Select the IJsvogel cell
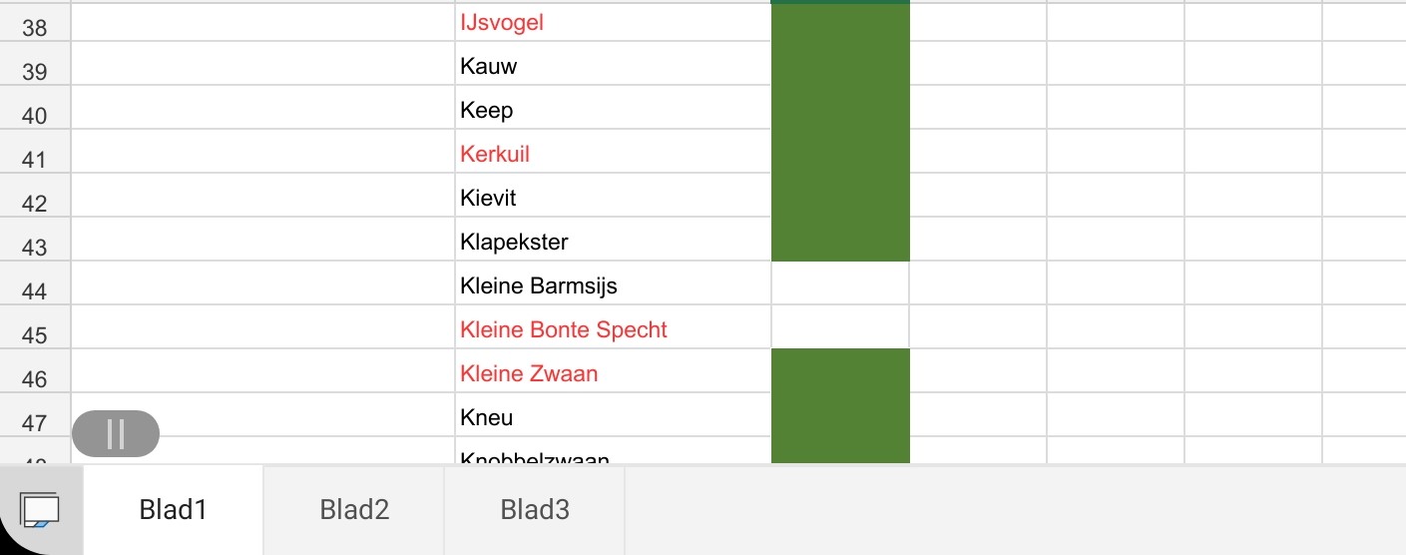1406x555 pixels. click(x=613, y=22)
